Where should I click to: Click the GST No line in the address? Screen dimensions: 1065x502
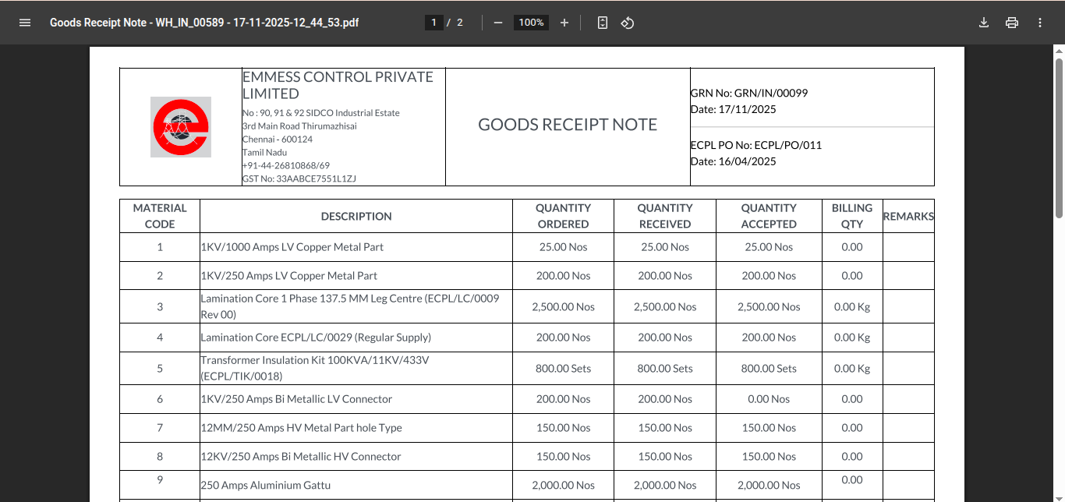[x=299, y=179]
